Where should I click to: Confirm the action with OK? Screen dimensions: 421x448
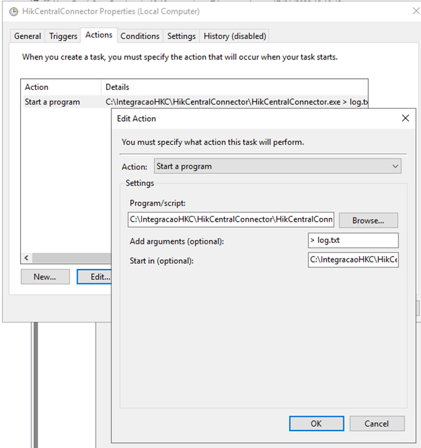(316, 423)
